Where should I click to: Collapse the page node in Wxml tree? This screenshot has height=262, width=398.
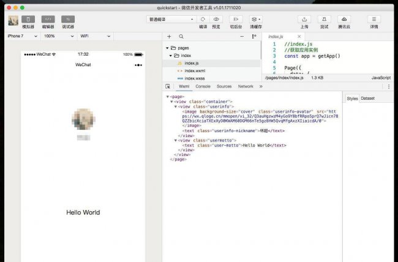[168, 97]
